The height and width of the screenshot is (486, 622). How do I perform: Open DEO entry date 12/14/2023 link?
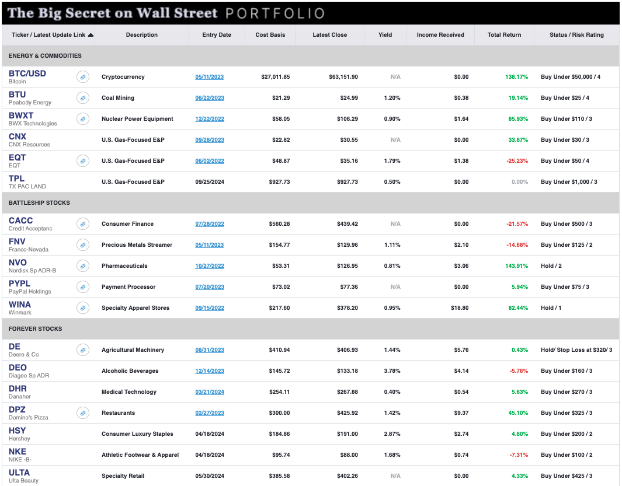[210, 371]
